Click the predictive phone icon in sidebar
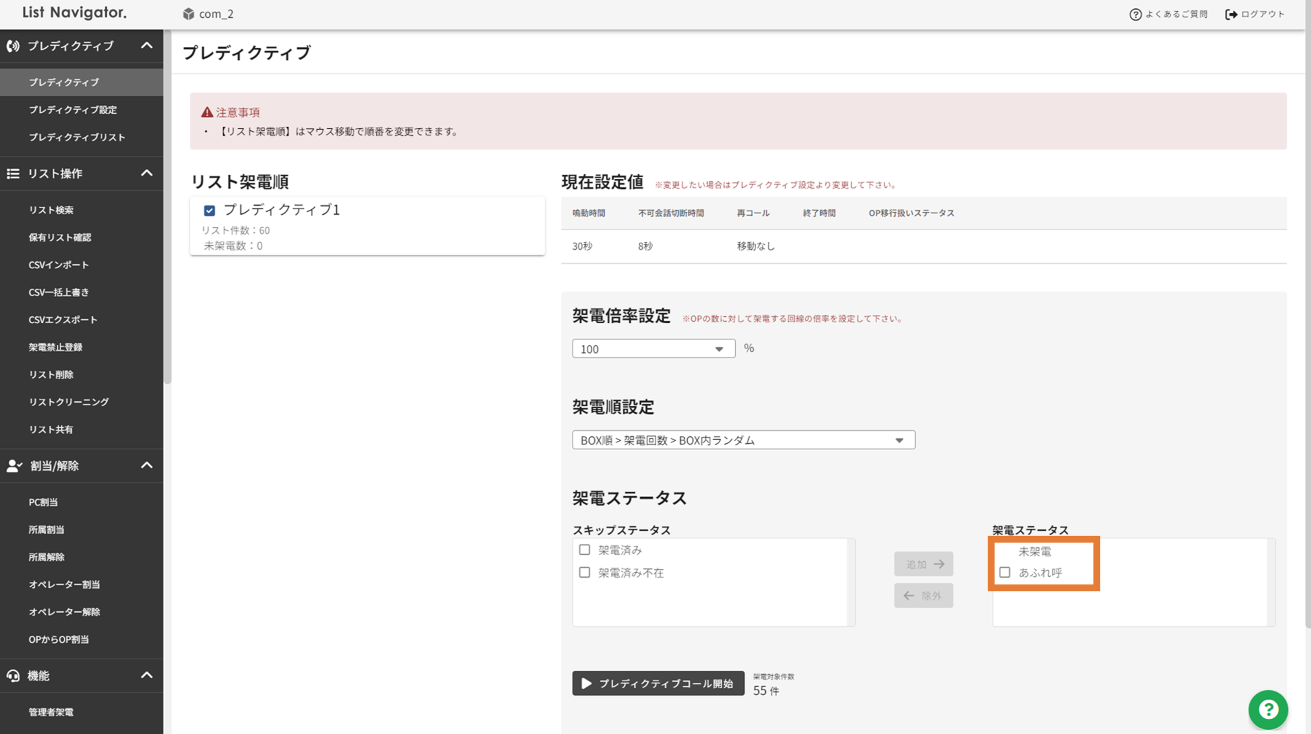Viewport: 1311px width, 734px height. (13, 46)
